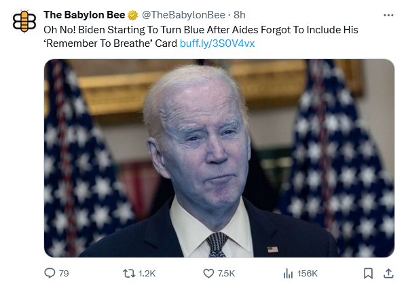Click the share upload arrow icon
The height and width of the screenshot is (288, 406).
388,274
